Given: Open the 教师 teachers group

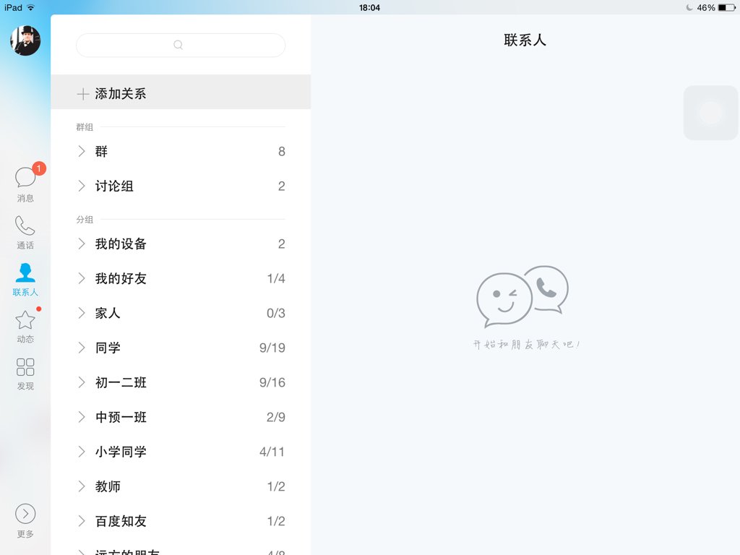Looking at the screenshot, I should 107,486.
